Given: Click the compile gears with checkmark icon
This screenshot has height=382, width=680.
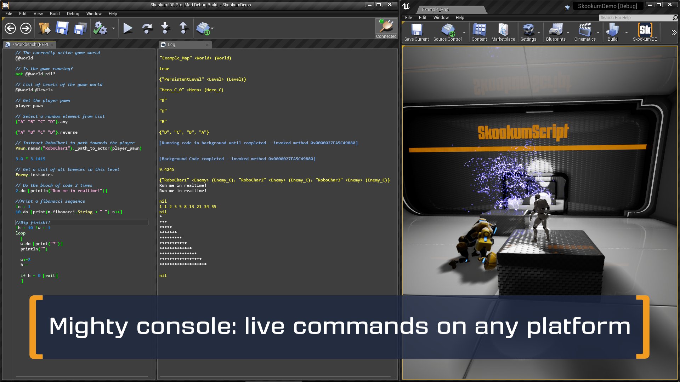Looking at the screenshot, I should 100,28.
